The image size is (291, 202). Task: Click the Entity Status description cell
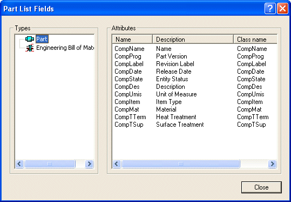pyautogui.click(x=172, y=79)
